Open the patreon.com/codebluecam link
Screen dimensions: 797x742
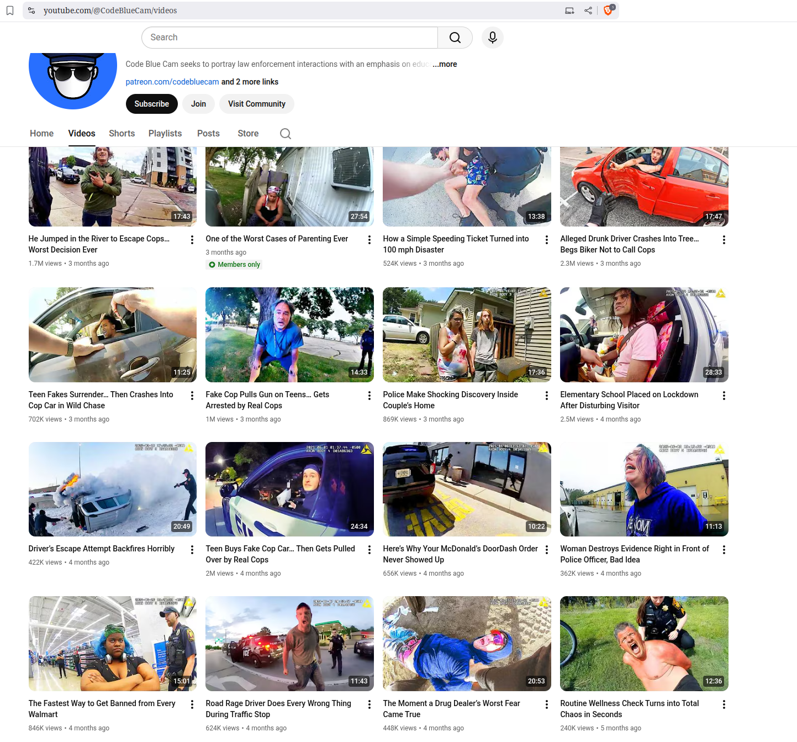[172, 82]
